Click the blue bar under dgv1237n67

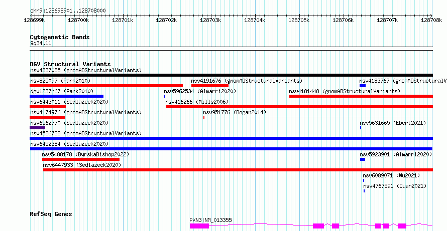(x=66, y=96)
